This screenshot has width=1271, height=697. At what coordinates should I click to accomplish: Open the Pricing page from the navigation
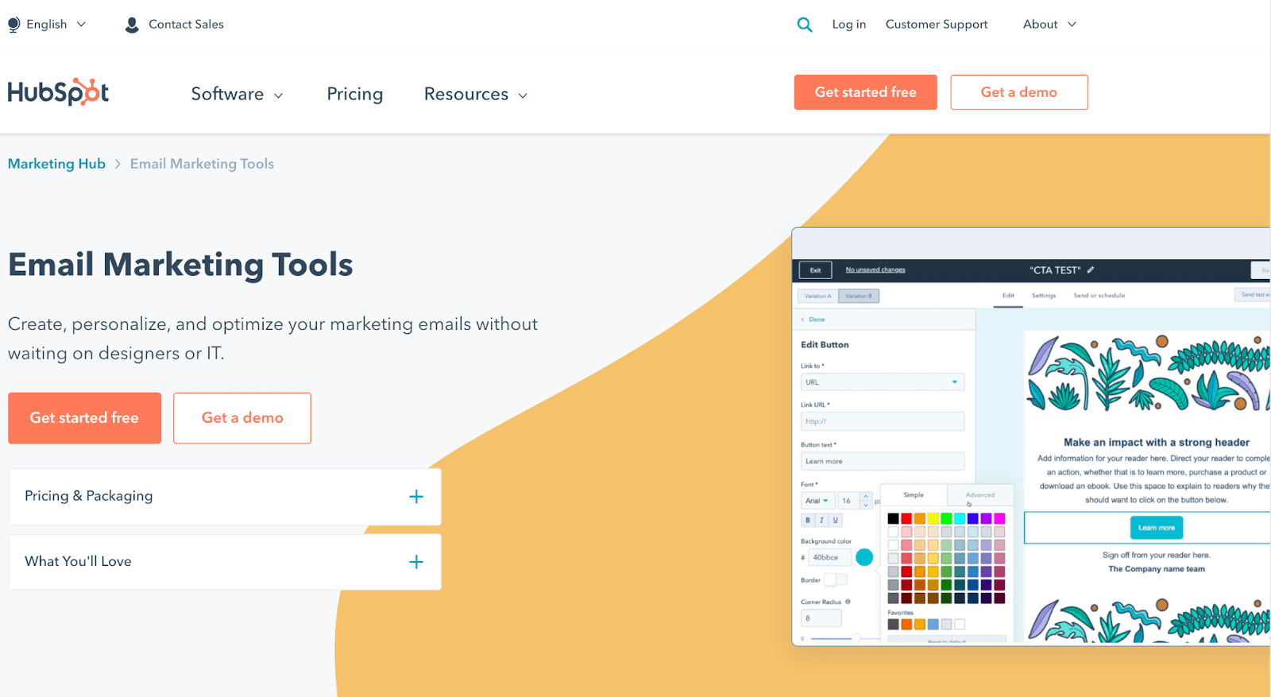[355, 94]
